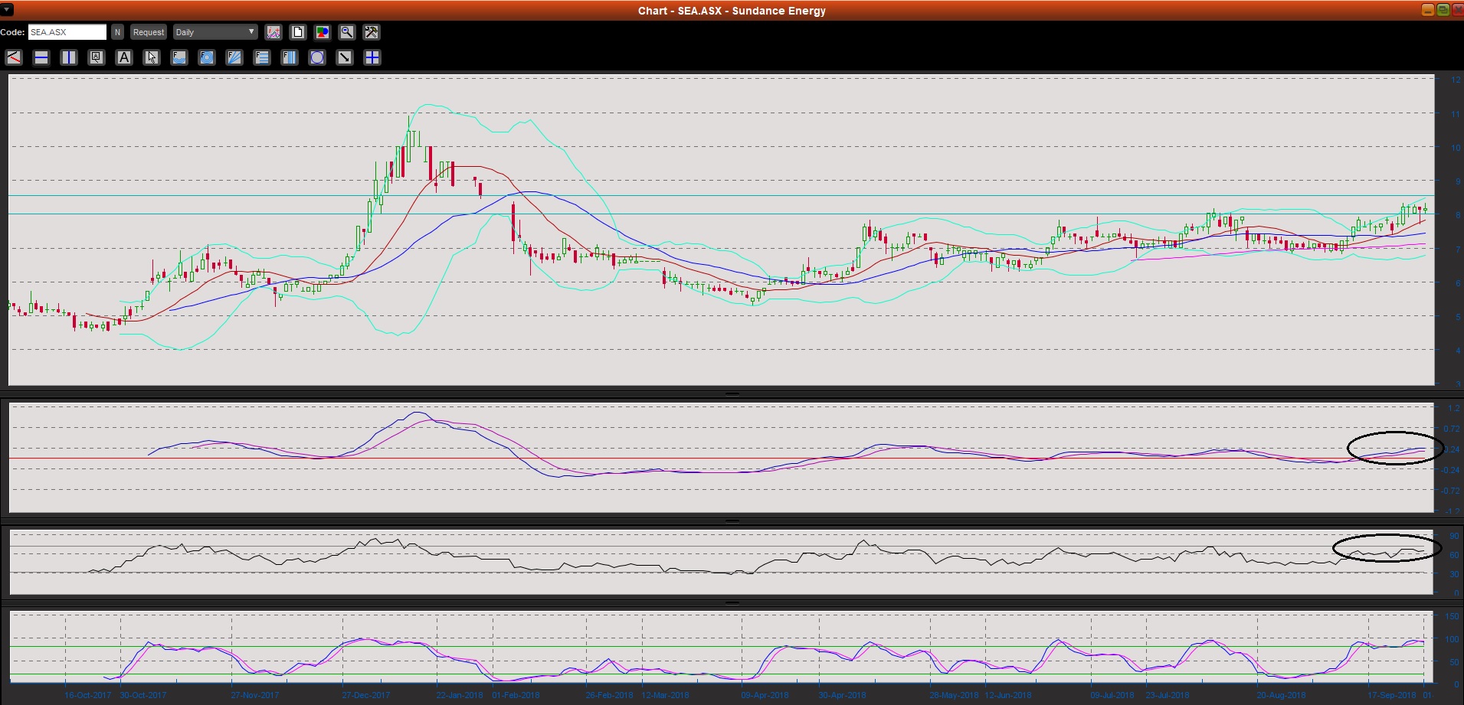
Task: Close the Sundance Energy chart window
Action: (x=1456, y=10)
